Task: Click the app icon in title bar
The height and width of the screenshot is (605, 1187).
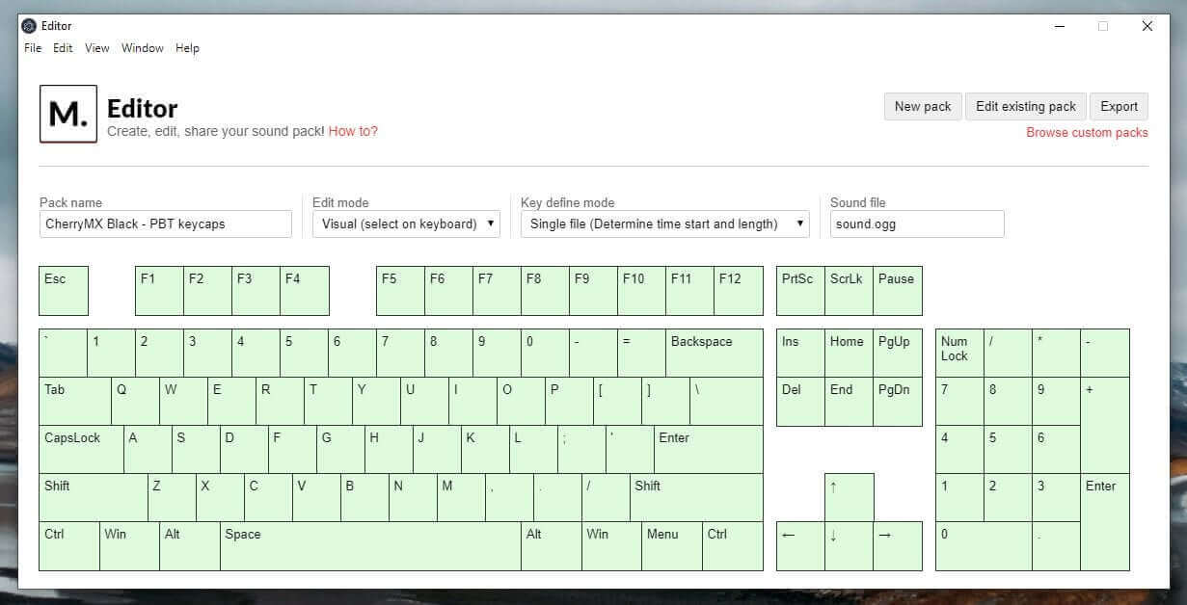Action: (29, 26)
